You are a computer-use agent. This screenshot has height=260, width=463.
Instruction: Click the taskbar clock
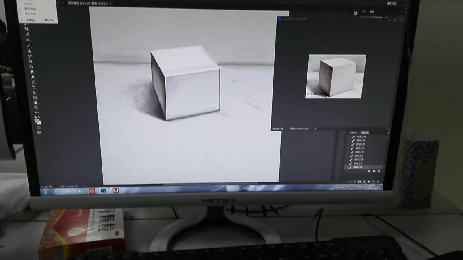point(373,187)
